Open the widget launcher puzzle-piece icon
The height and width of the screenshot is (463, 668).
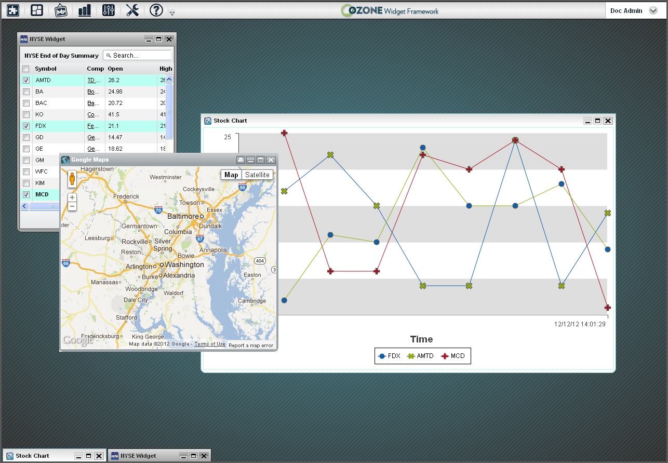click(13, 10)
